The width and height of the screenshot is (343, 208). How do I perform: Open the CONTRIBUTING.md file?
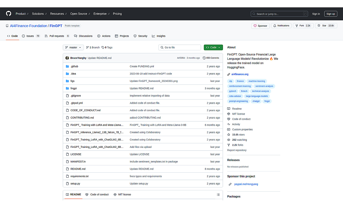(82, 118)
